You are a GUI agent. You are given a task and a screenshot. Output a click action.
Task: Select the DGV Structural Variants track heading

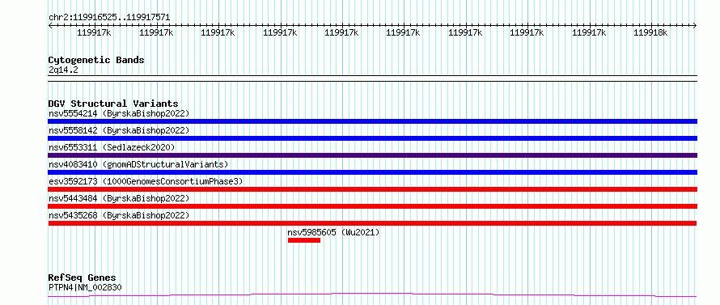tap(113, 104)
